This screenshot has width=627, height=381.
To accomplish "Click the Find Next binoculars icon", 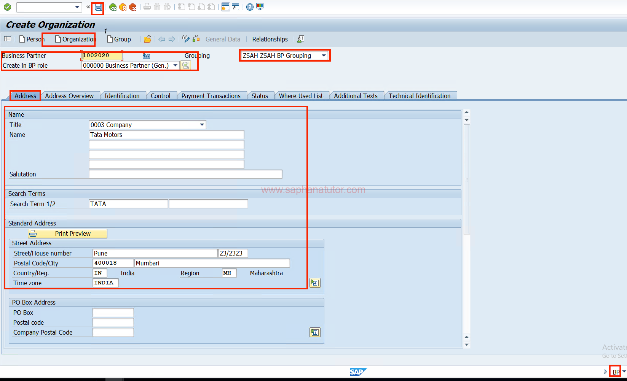I will click(x=167, y=7).
